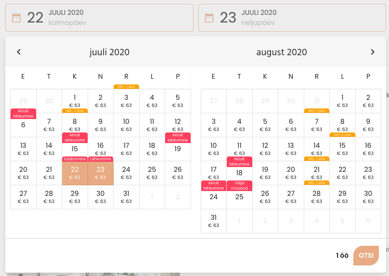Click 25 august marked Välja müüdud
This screenshot has height=276, width=389.
(239, 197)
